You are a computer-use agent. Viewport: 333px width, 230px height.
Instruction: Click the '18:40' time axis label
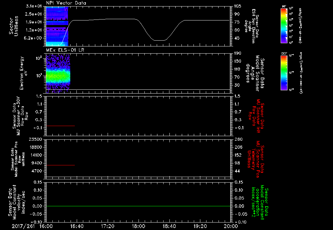[169, 226]
